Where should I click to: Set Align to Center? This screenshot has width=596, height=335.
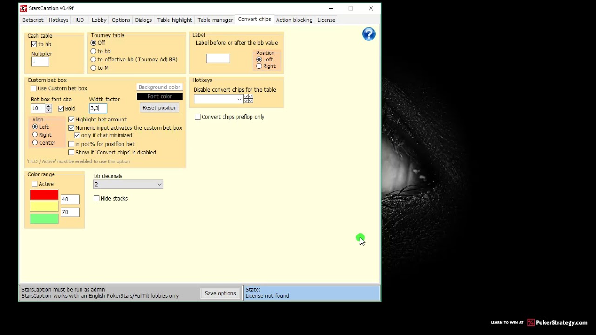click(35, 143)
